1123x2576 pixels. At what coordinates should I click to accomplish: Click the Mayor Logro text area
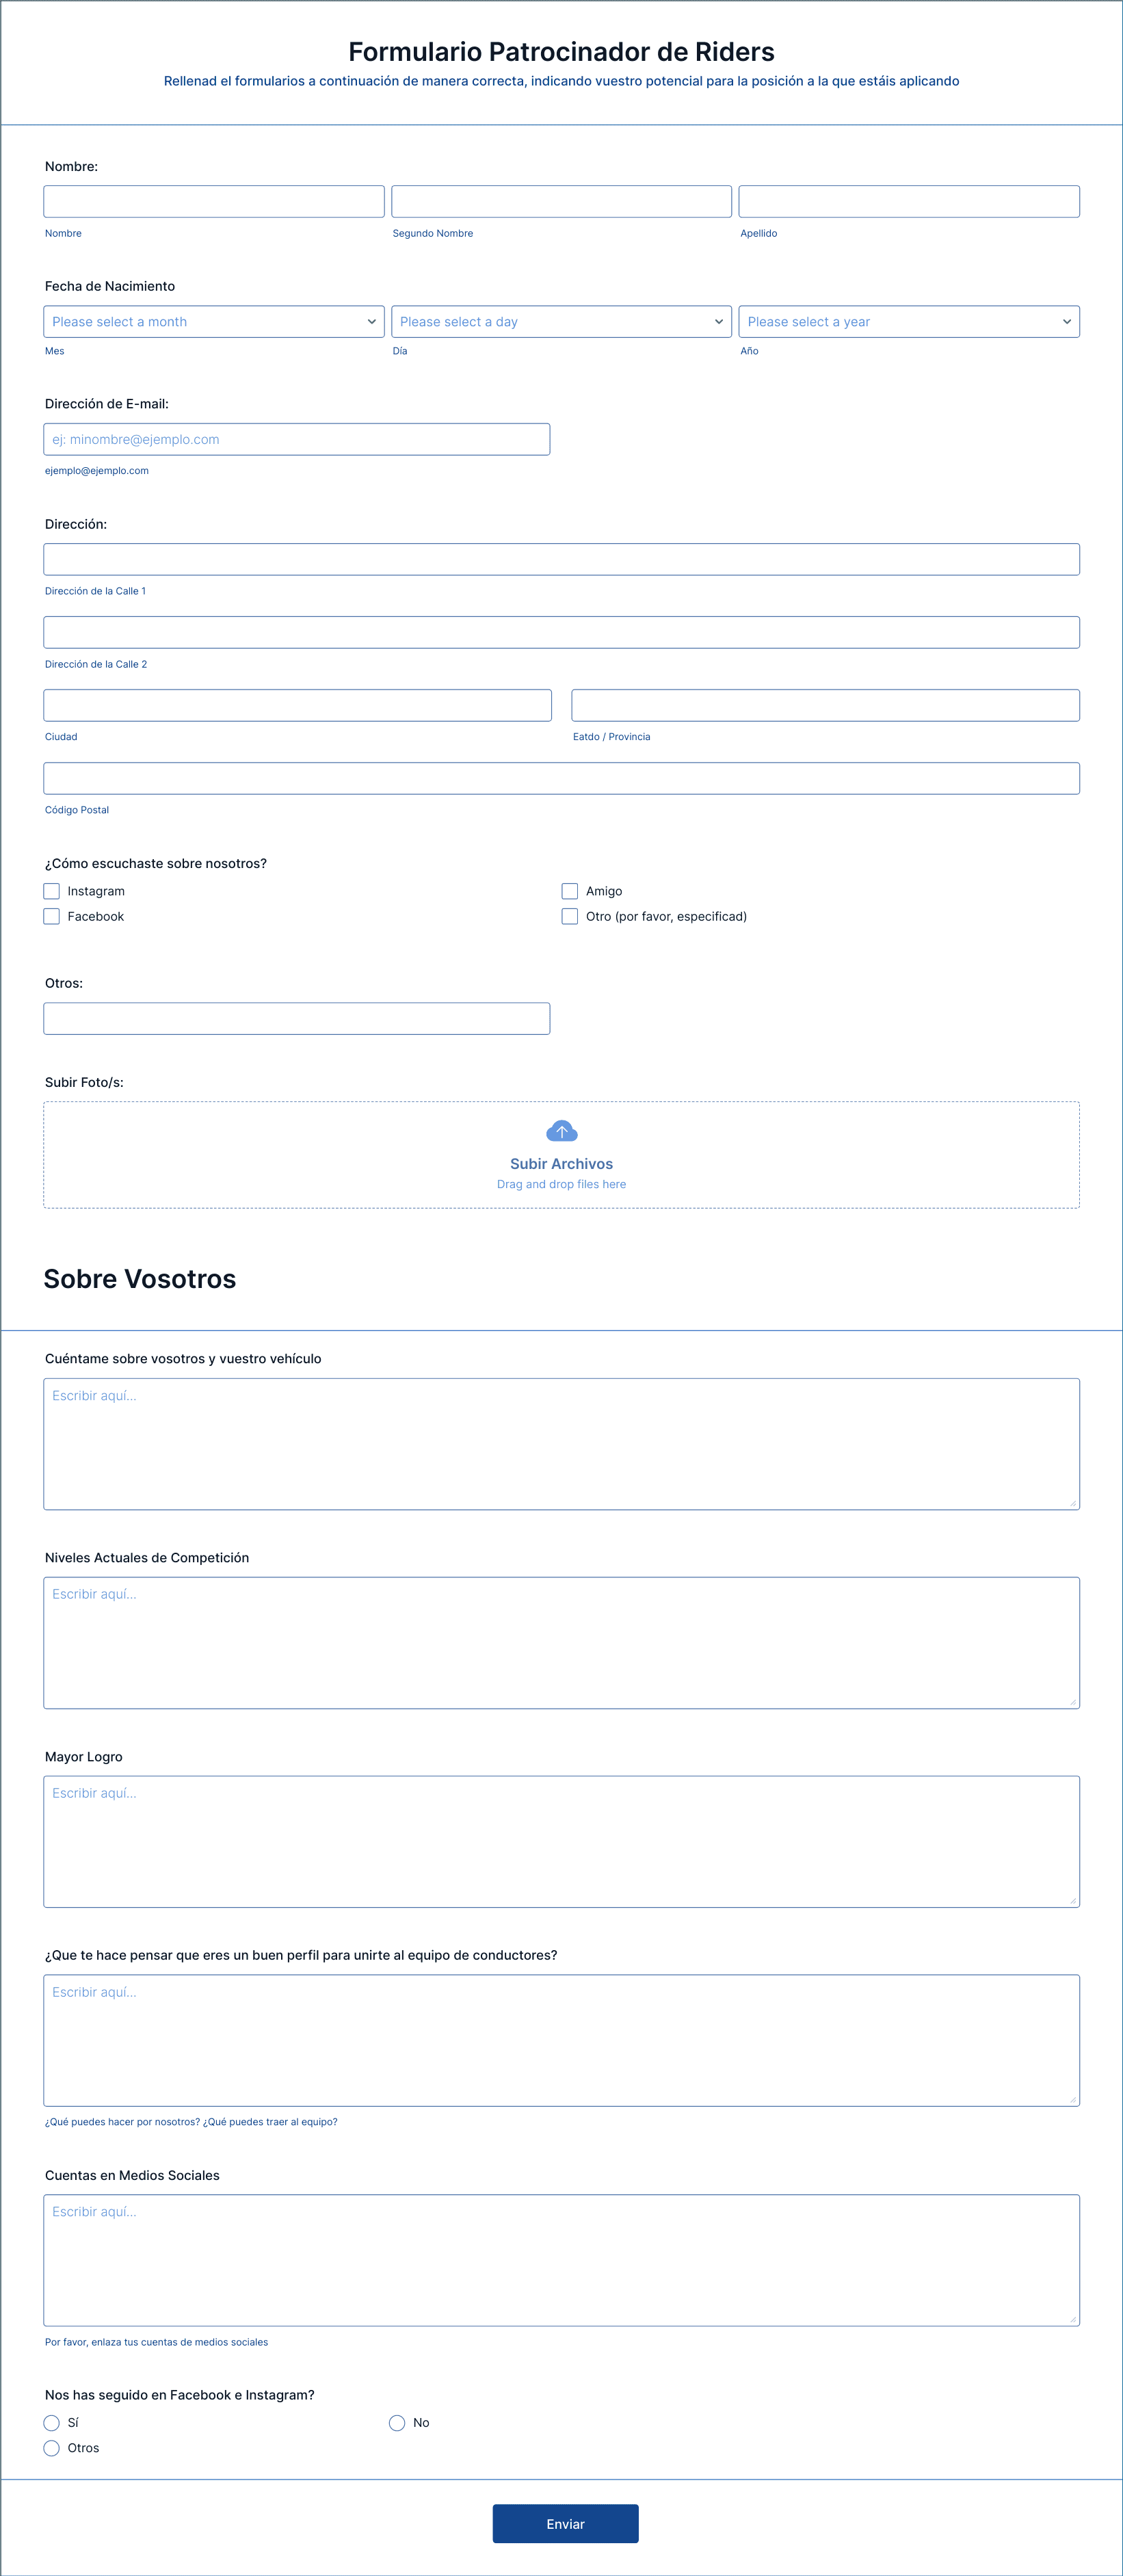[561, 1841]
